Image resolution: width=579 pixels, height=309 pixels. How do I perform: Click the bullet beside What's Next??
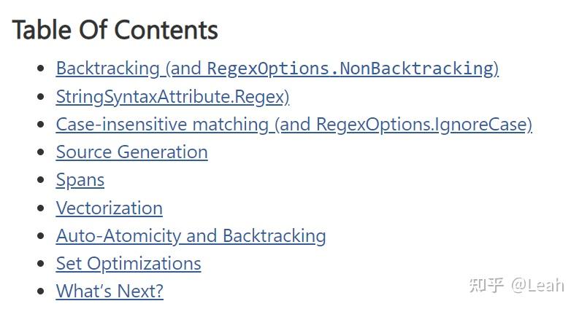41,292
